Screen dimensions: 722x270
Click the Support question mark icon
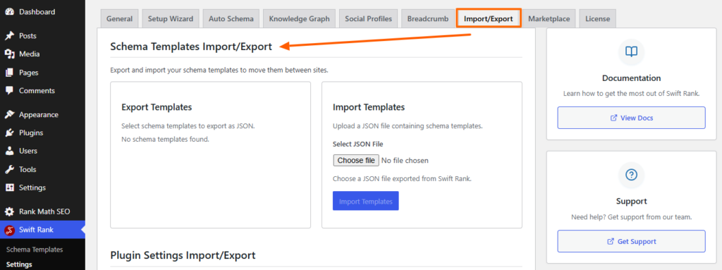[631, 175]
